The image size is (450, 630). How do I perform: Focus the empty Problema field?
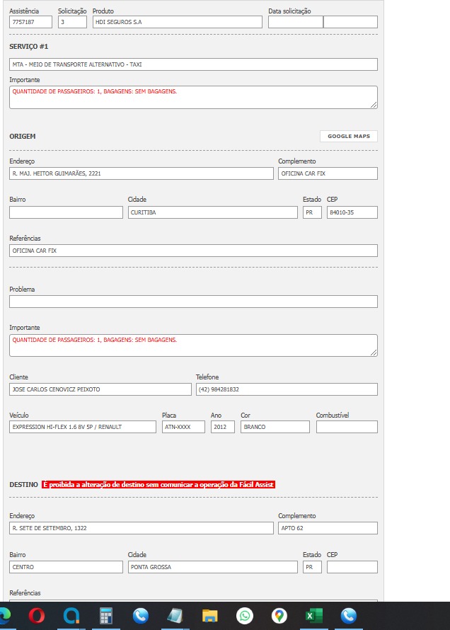point(193,302)
